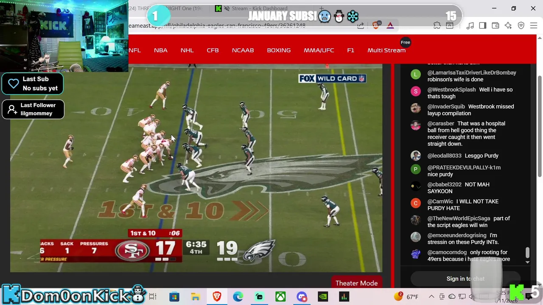Click InvaderSquib's profile picture in chat
This screenshot has width=543, height=305.
[416, 108]
